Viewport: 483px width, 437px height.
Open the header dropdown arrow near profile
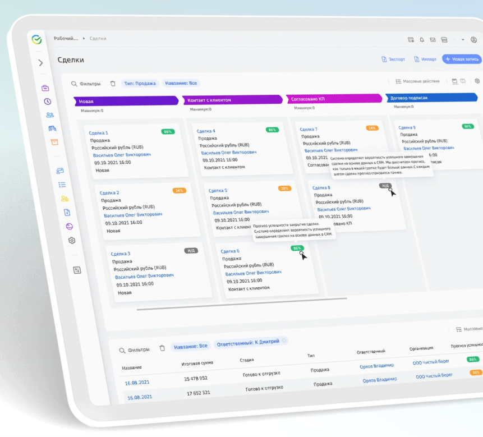(463, 40)
